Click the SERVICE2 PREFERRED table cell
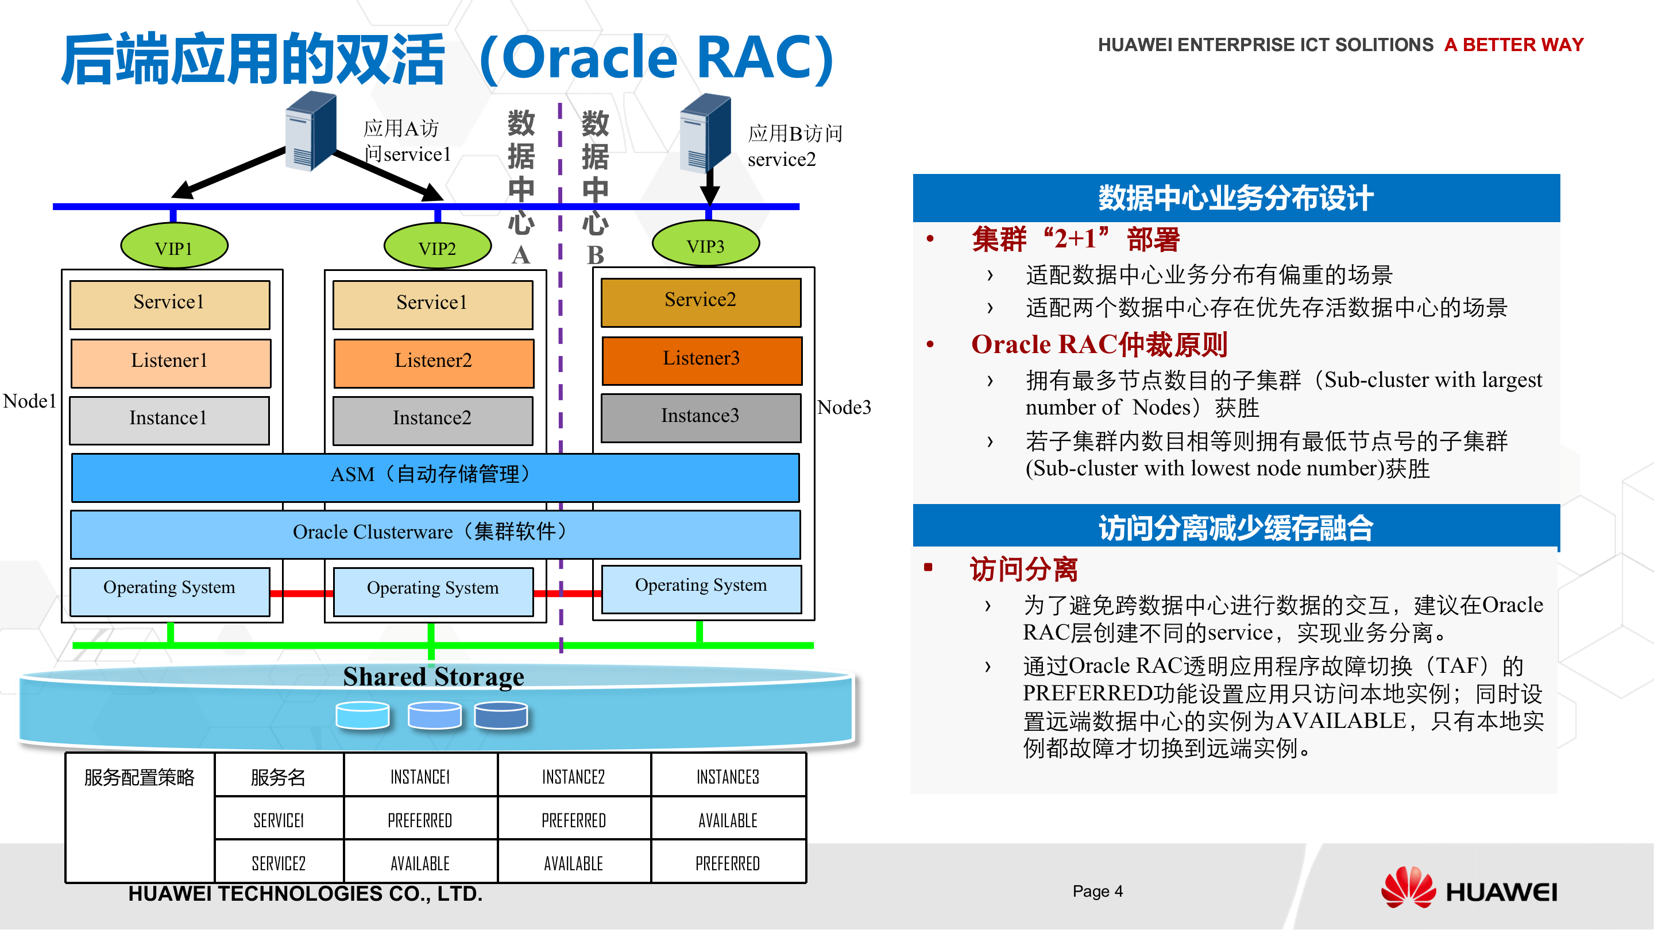The image size is (1654, 930). [728, 863]
